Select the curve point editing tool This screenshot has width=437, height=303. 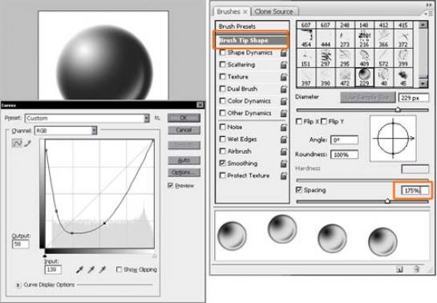17,143
